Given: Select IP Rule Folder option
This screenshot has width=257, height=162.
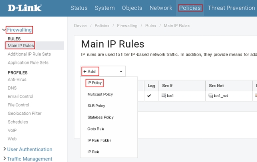Looking at the screenshot, I should (x=99, y=140).
